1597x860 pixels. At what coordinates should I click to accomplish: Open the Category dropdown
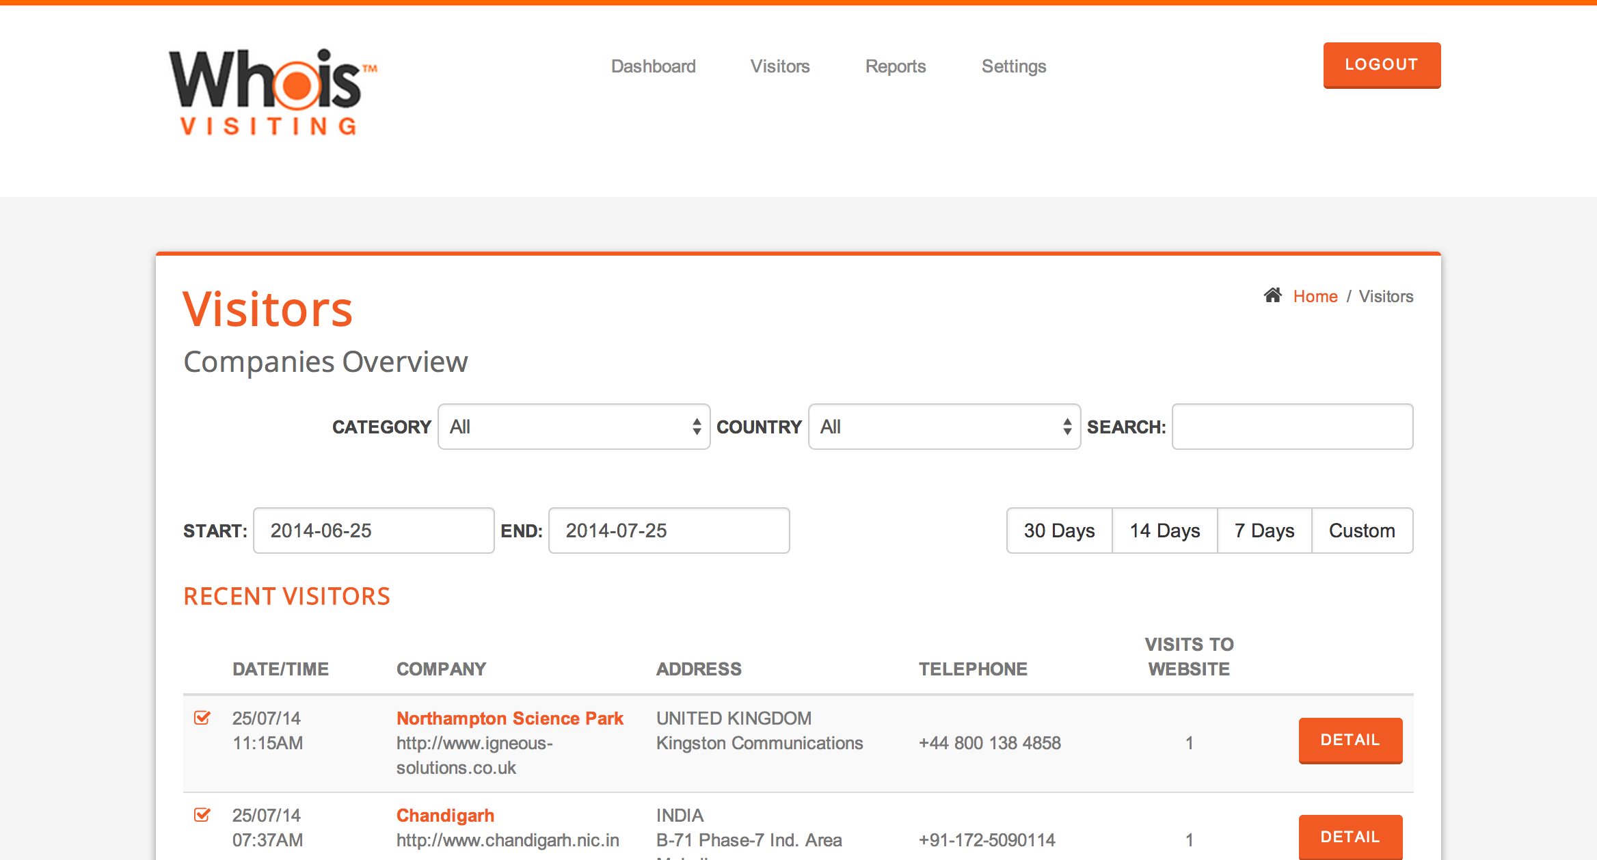click(x=574, y=427)
